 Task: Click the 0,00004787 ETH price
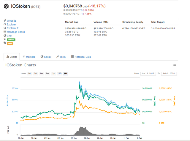(x=73, y=14)
